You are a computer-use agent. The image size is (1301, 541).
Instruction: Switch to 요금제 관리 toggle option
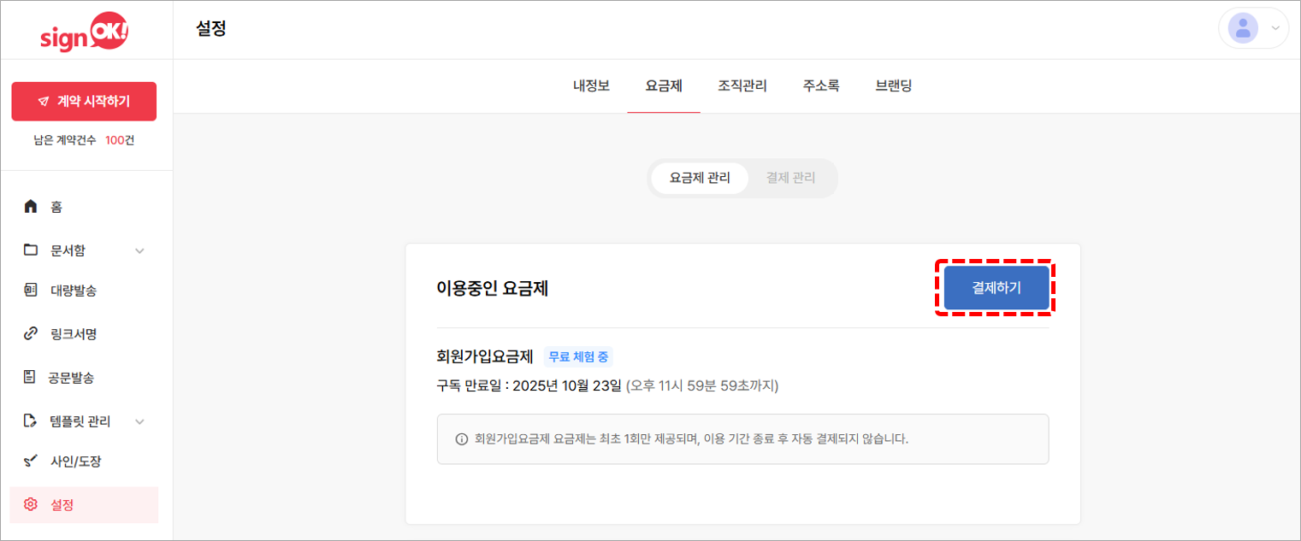[700, 179]
